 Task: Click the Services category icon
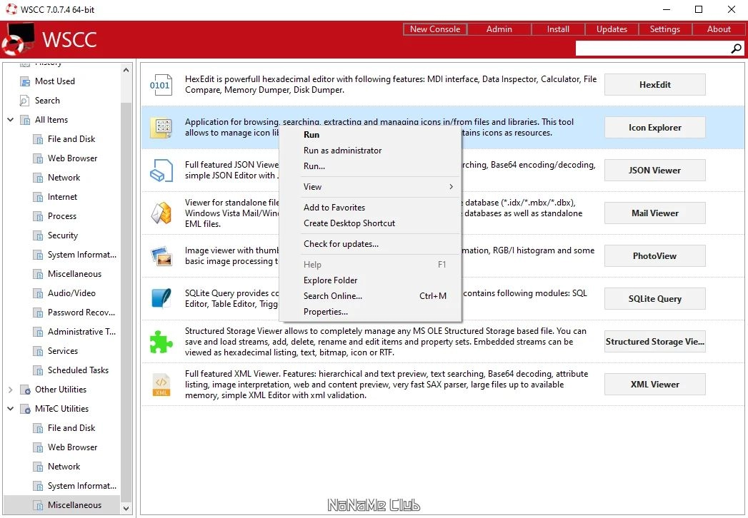[x=38, y=351]
